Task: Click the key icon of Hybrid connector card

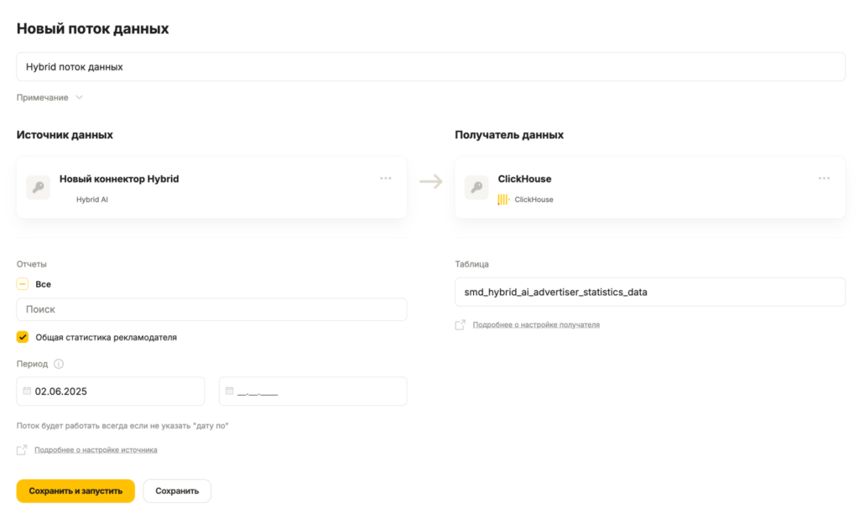Action: [38, 187]
